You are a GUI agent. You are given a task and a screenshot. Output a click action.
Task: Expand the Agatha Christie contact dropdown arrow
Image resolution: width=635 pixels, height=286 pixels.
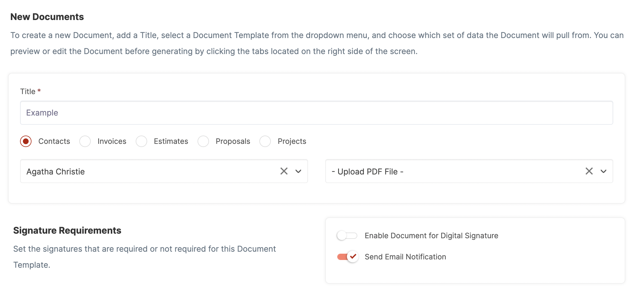point(298,171)
